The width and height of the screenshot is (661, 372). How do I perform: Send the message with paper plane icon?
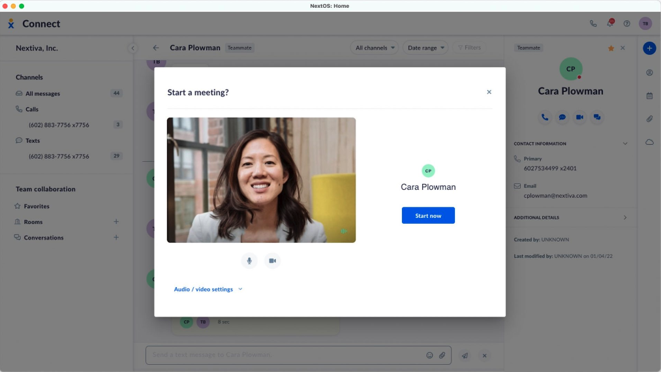pos(465,356)
